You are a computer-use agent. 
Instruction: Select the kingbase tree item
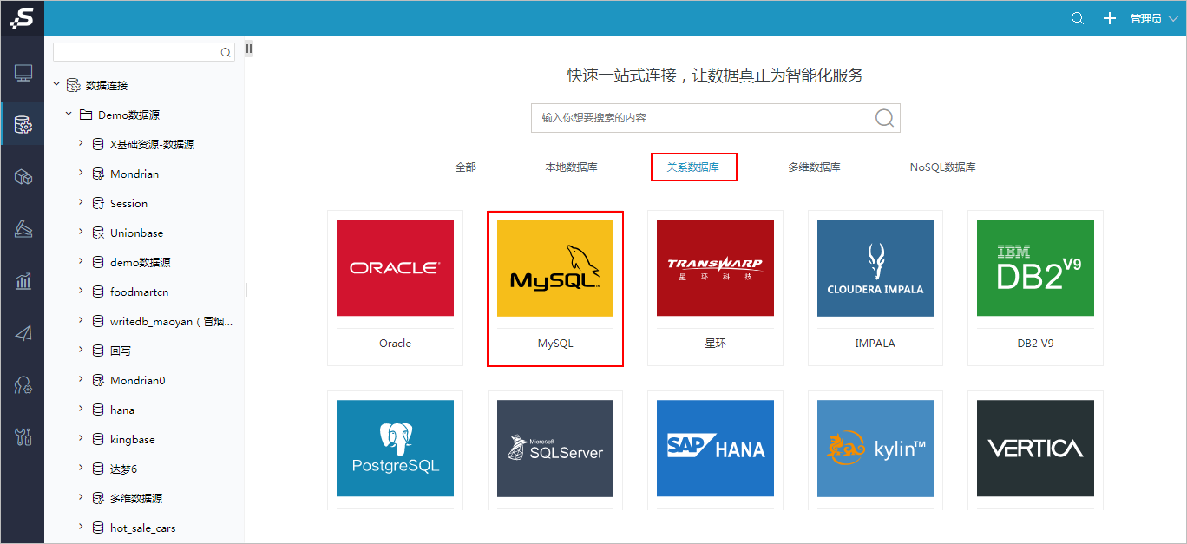[132, 439]
